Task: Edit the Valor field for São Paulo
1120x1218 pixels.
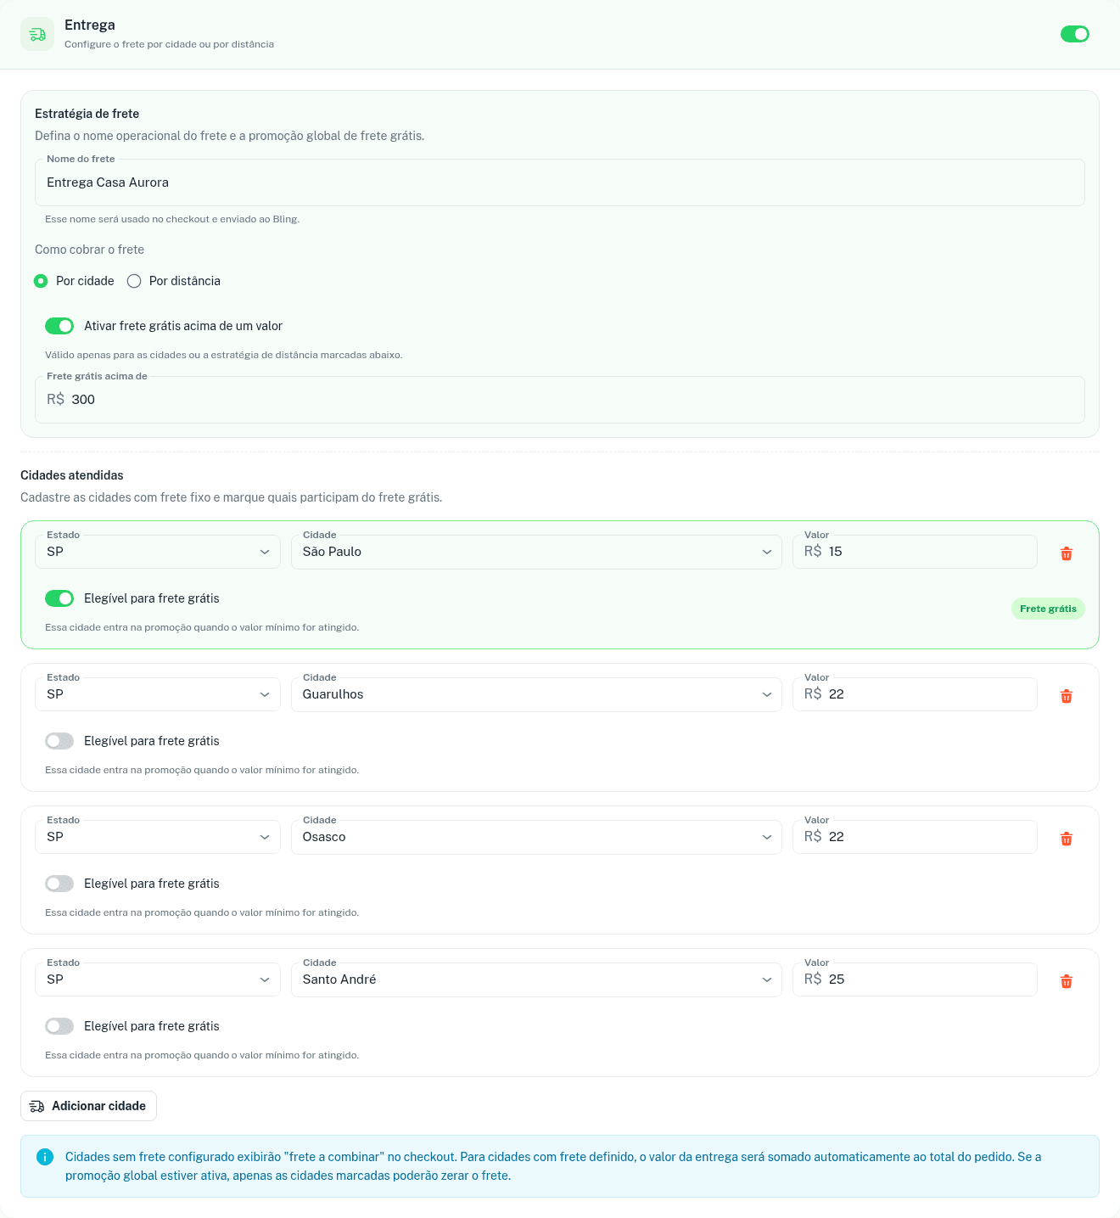Action: pos(915,552)
